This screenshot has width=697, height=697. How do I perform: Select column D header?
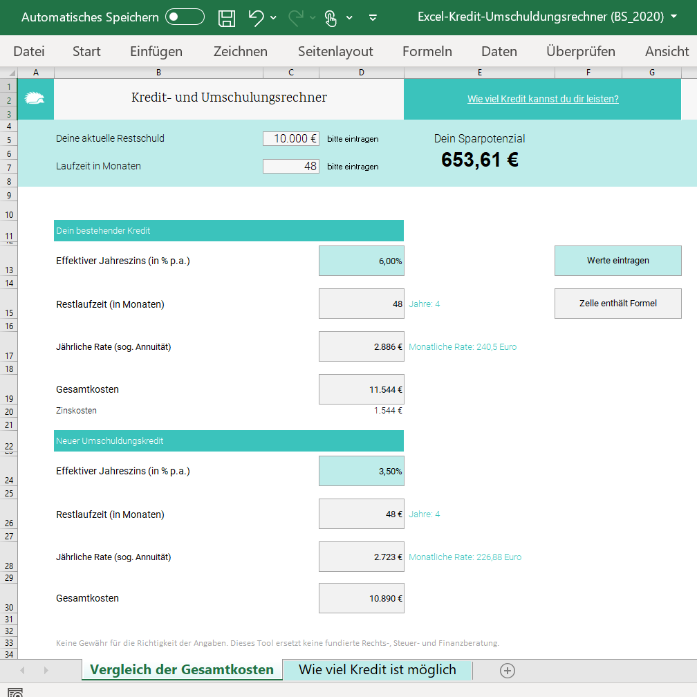click(x=362, y=73)
